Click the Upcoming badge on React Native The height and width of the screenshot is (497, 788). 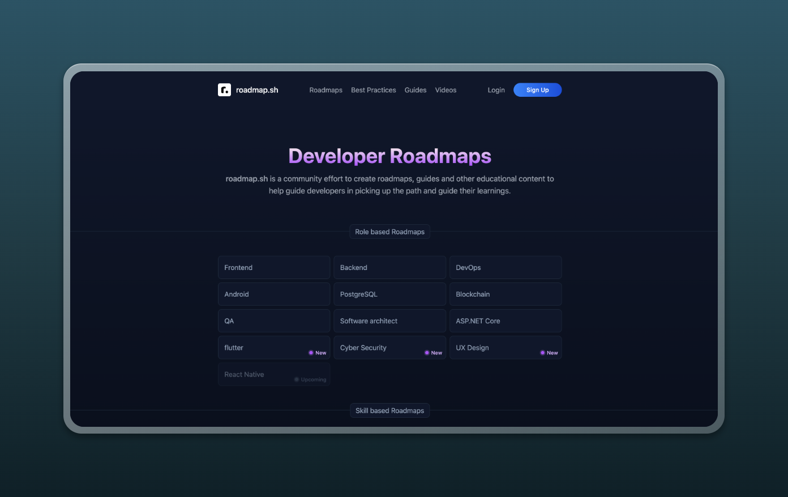310,379
